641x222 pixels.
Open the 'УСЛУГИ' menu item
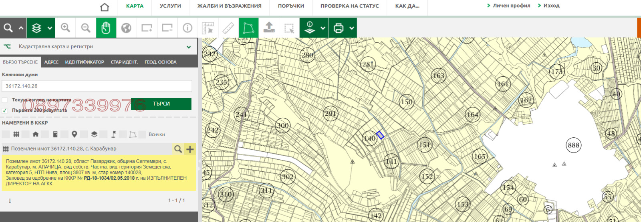click(x=170, y=6)
